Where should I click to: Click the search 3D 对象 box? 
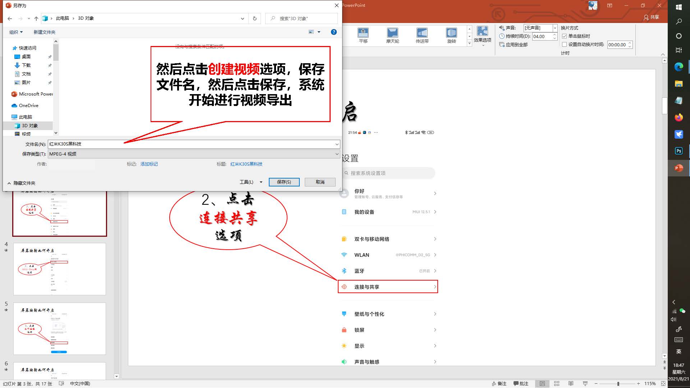tap(302, 18)
